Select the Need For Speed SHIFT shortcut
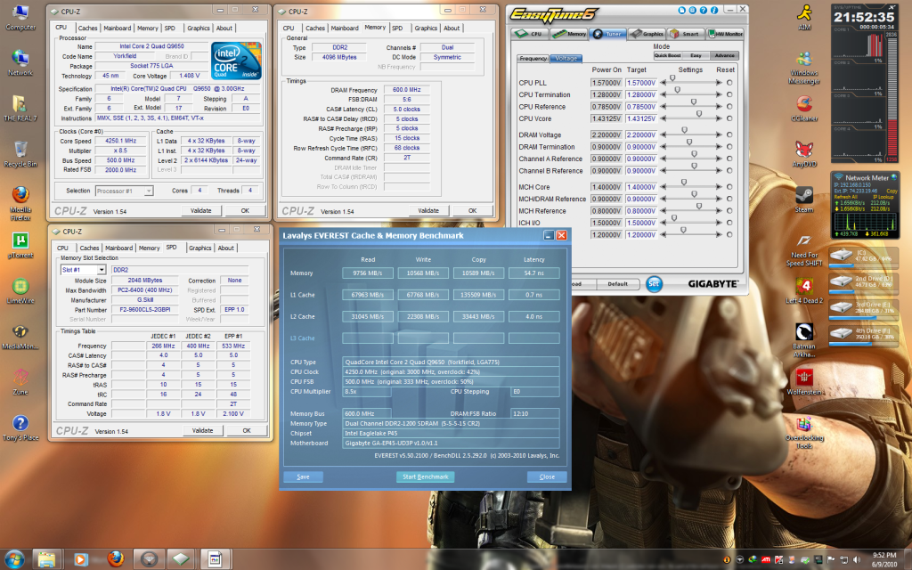912x570 pixels. click(804, 249)
